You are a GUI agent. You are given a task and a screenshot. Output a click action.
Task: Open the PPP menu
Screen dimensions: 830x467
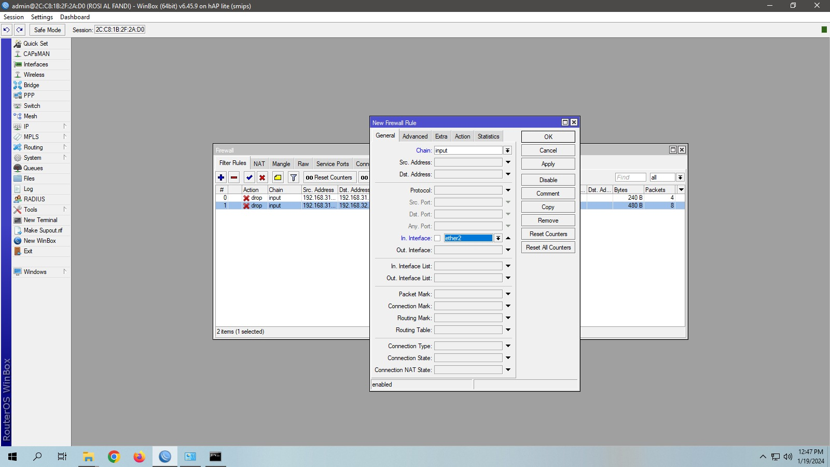click(29, 95)
